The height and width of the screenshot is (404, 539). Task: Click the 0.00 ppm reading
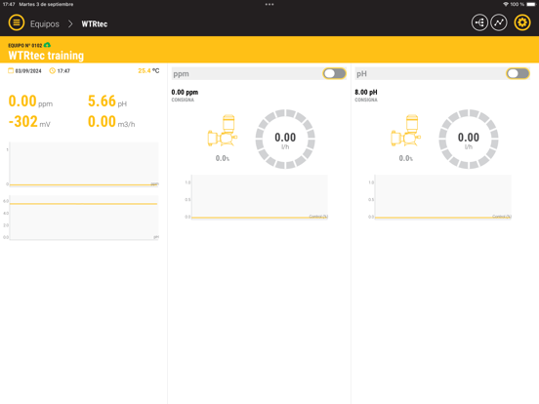click(30, 101)
